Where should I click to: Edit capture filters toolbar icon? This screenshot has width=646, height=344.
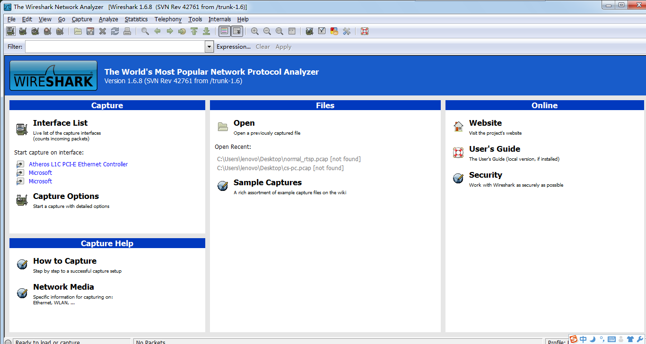[310, 31]
